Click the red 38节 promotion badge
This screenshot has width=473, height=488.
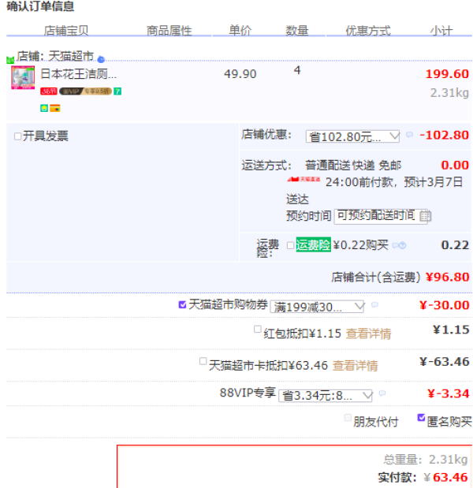point(49,91)
